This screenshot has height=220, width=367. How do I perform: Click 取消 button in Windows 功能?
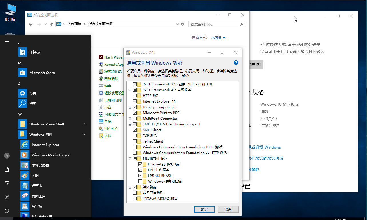pos(228,209)
